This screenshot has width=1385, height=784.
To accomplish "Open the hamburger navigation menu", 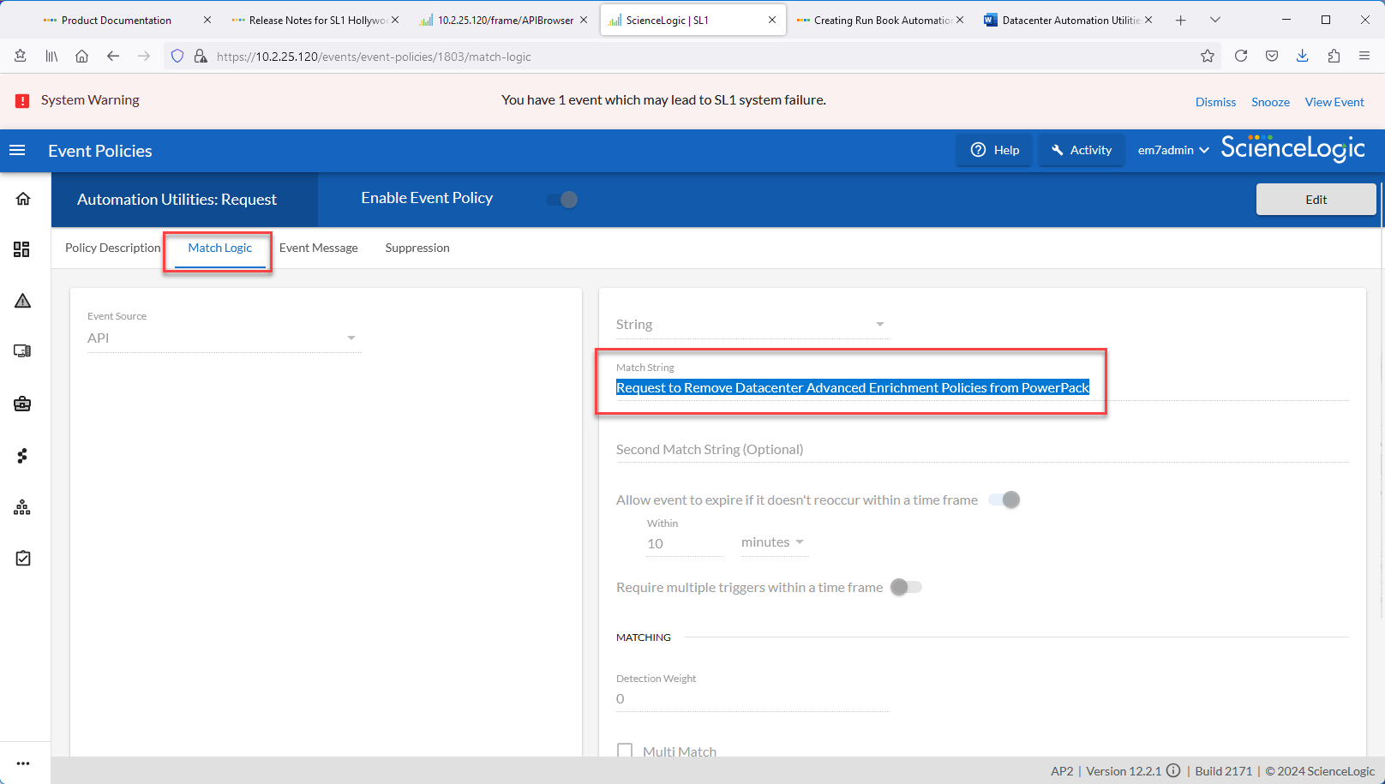I will pos(17,151).
